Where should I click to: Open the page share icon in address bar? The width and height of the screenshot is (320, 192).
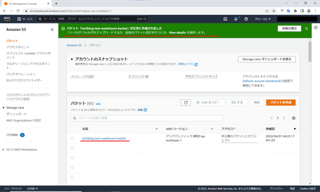pos(267,11)
